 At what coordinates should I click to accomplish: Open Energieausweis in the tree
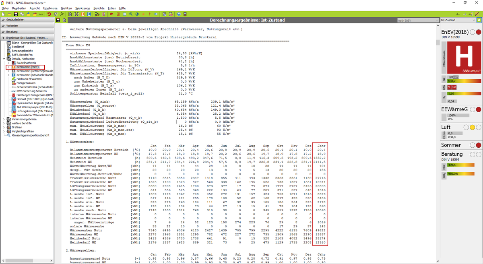pyautogui.click(x=26, y=83)
